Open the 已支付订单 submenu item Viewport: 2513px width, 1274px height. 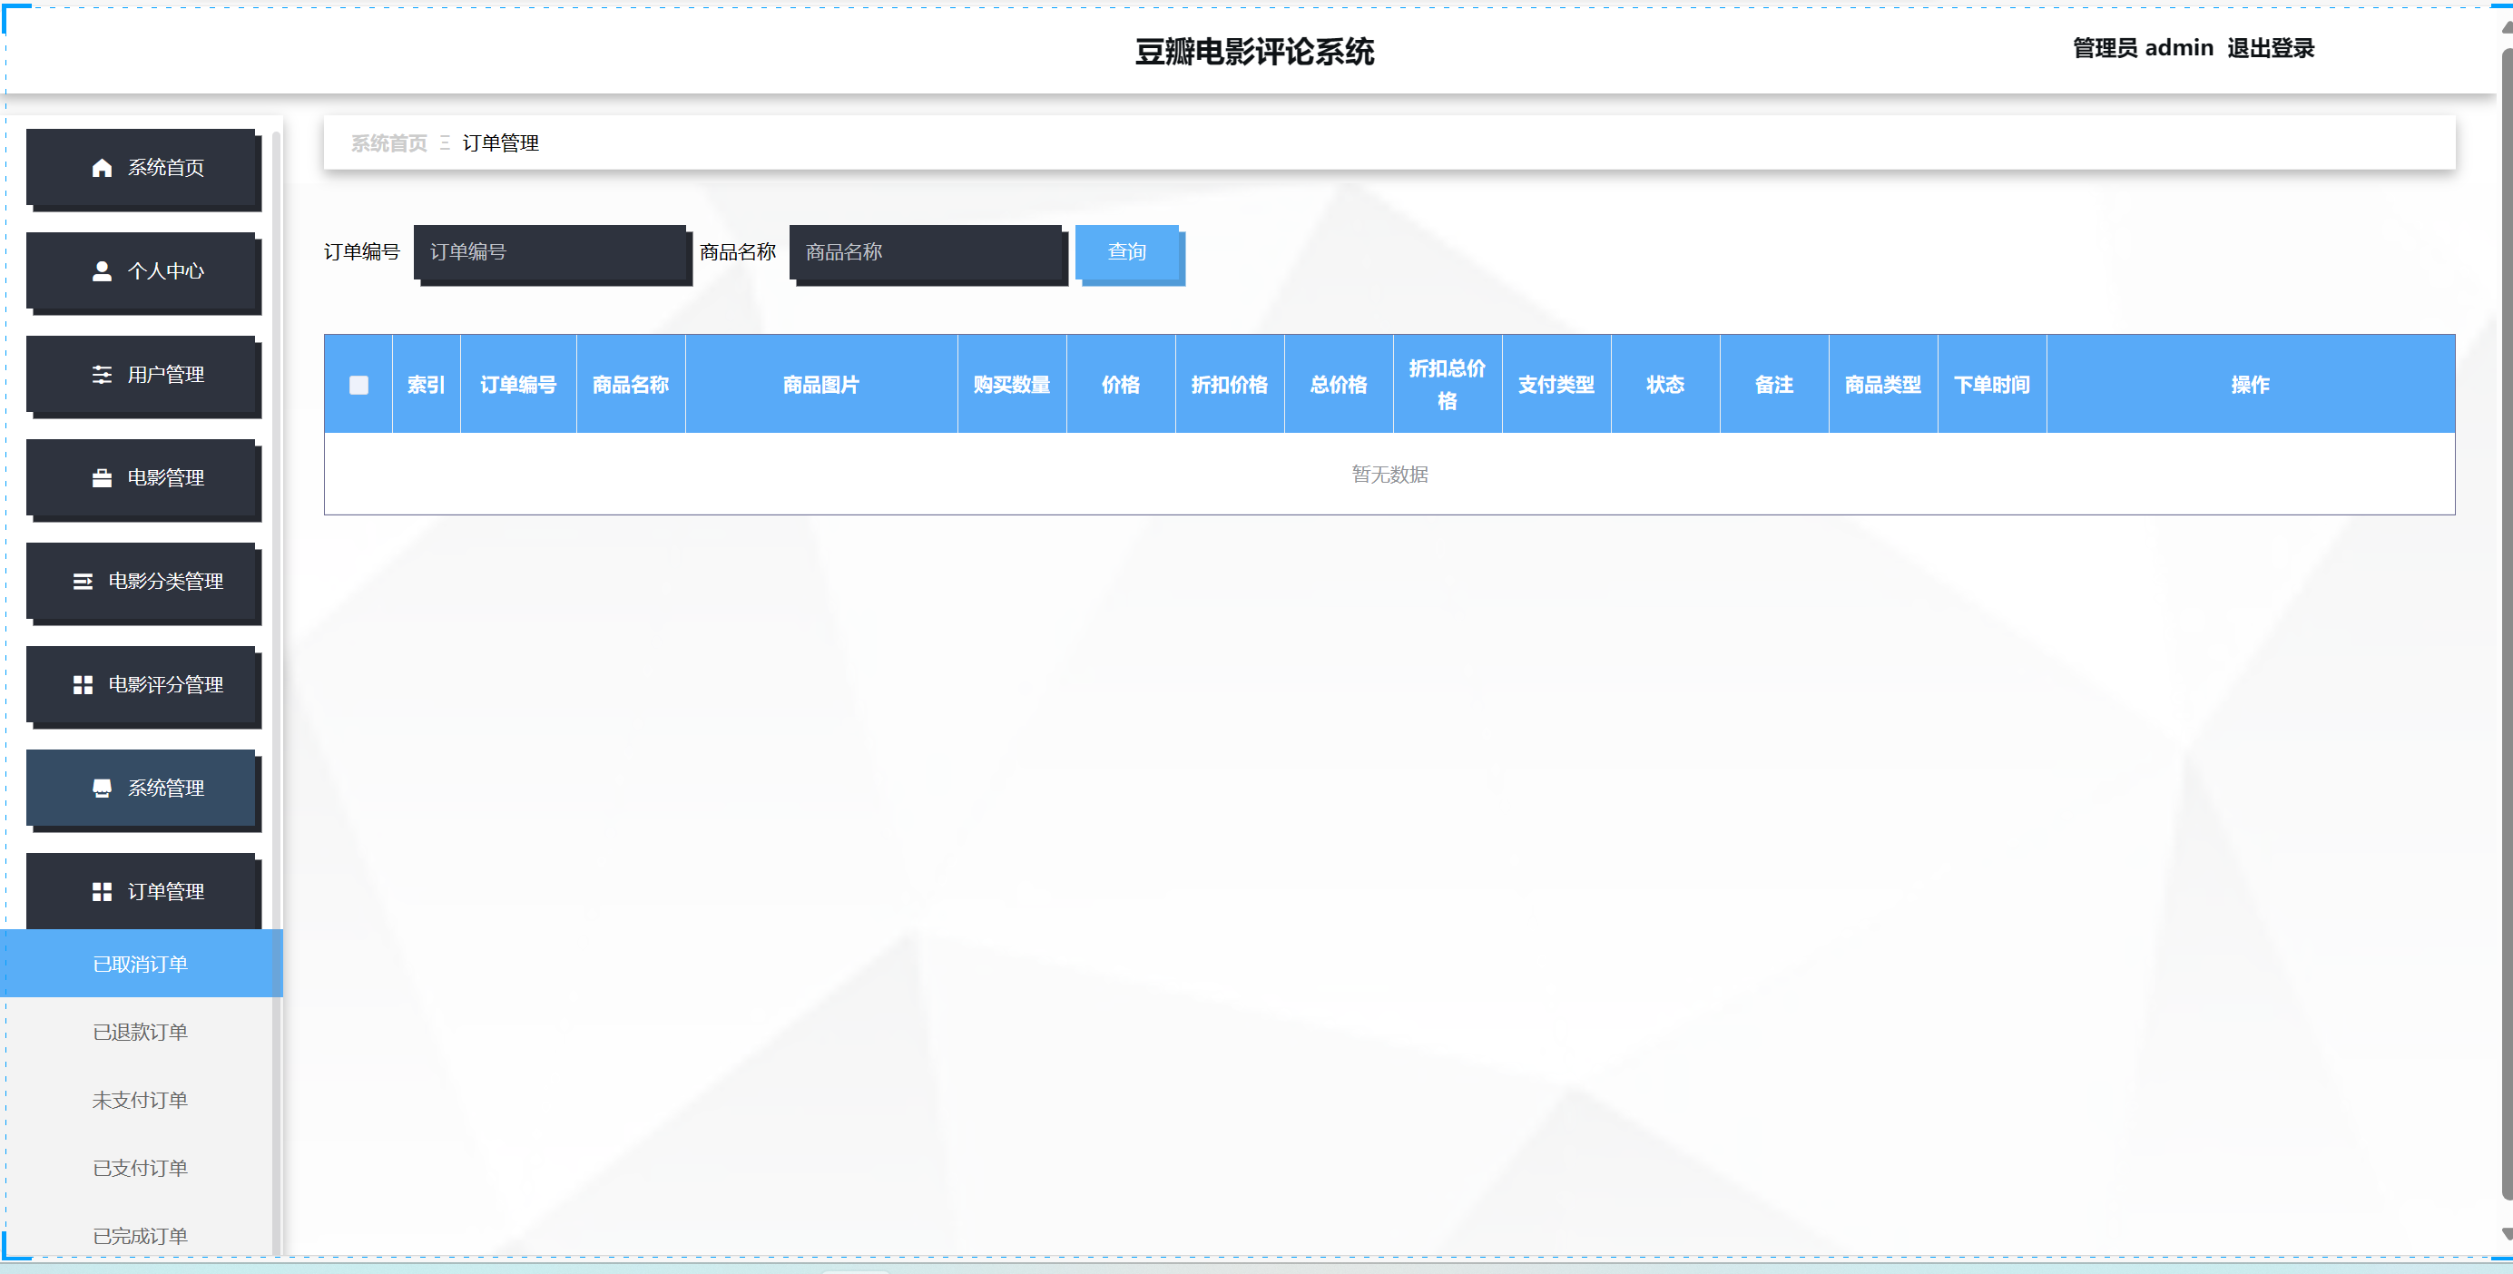tap(140, 1169)
